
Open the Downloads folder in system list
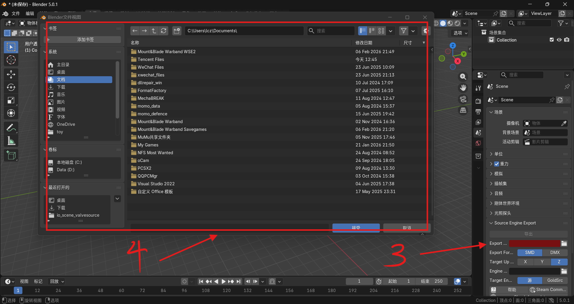pos(61,87)
